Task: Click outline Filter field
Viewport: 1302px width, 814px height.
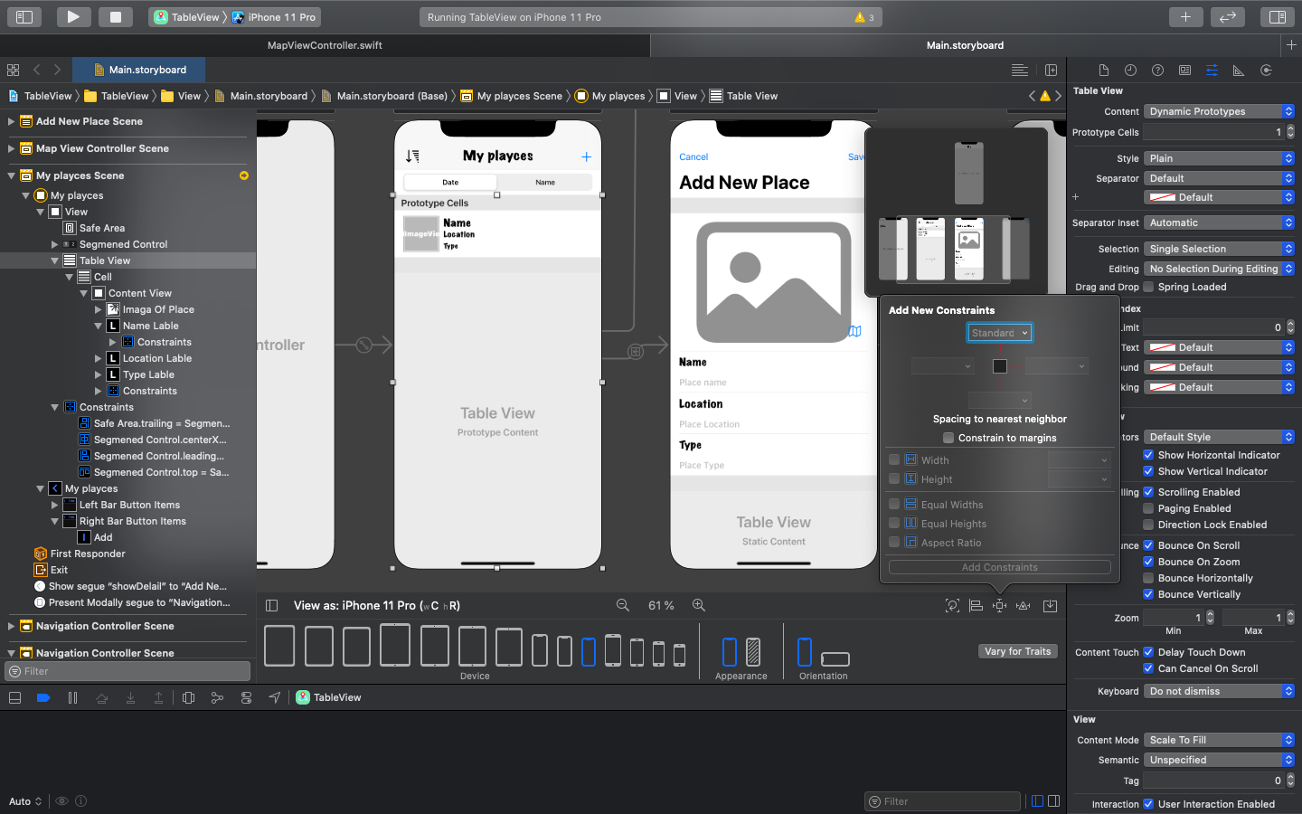Action: pyautogui.click(x=127, y=671)
